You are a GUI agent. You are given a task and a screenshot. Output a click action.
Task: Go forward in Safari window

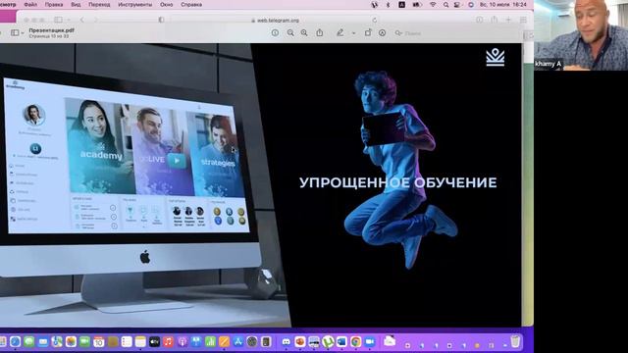96,20
